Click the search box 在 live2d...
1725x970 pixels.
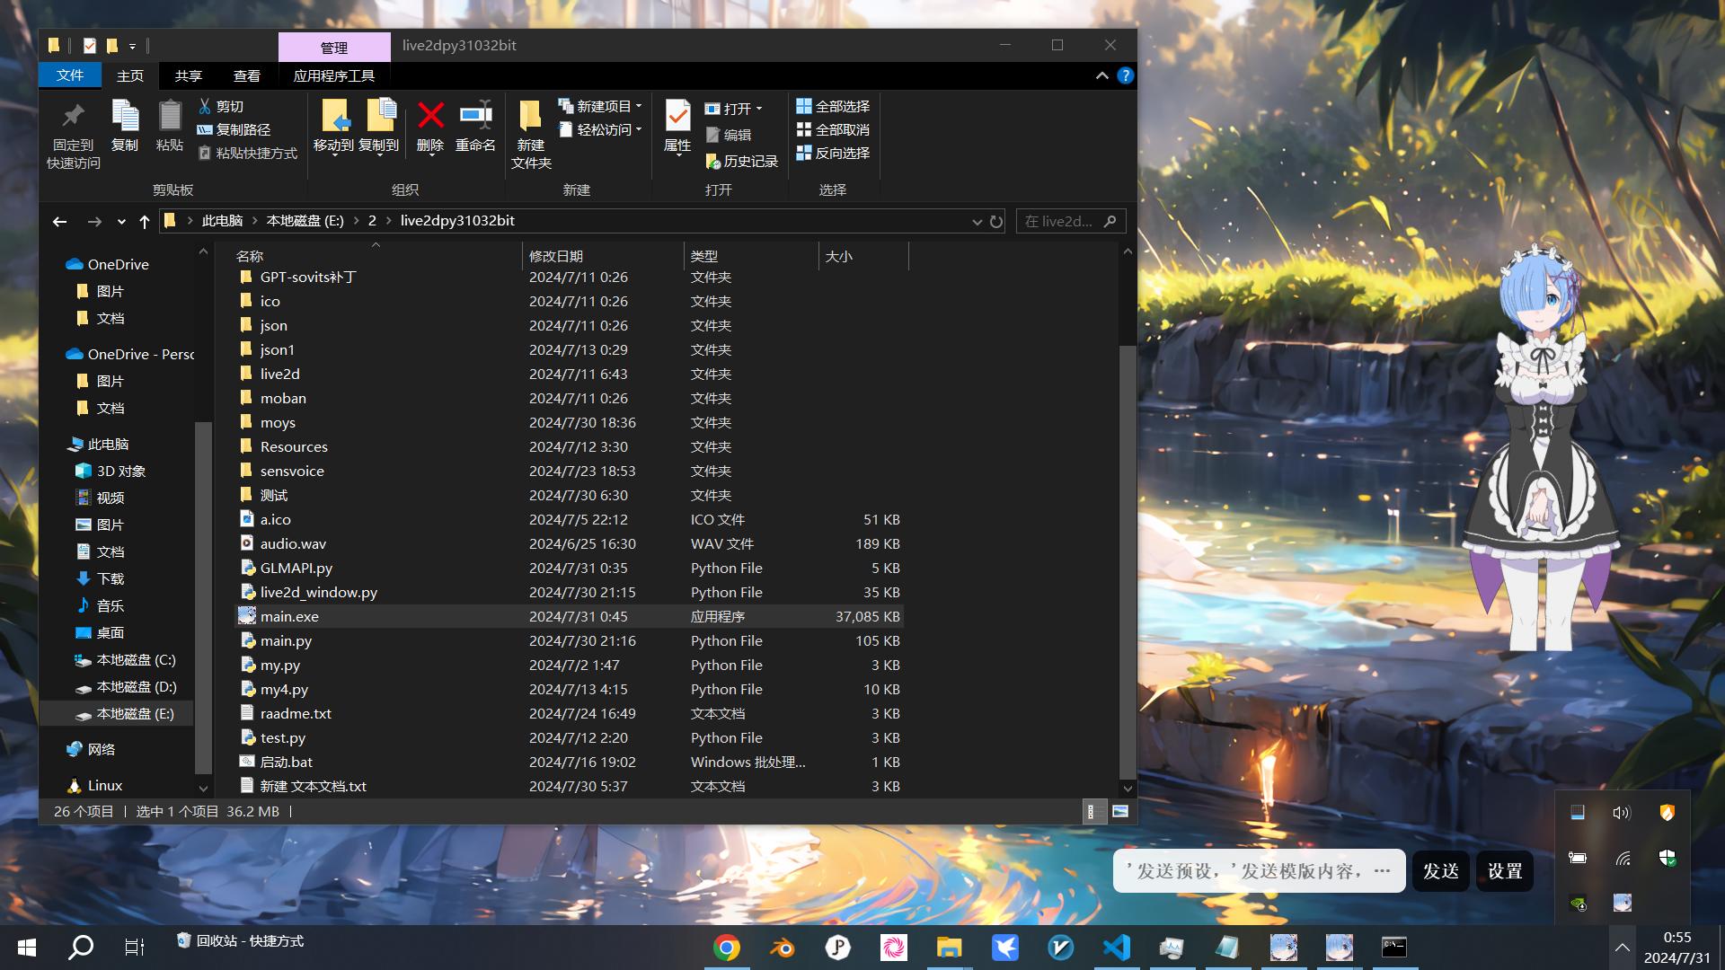(x=1070, y=221)
